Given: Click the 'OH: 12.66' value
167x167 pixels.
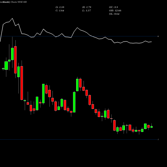Looking at the screenshot, I should (x=115, y=11).
